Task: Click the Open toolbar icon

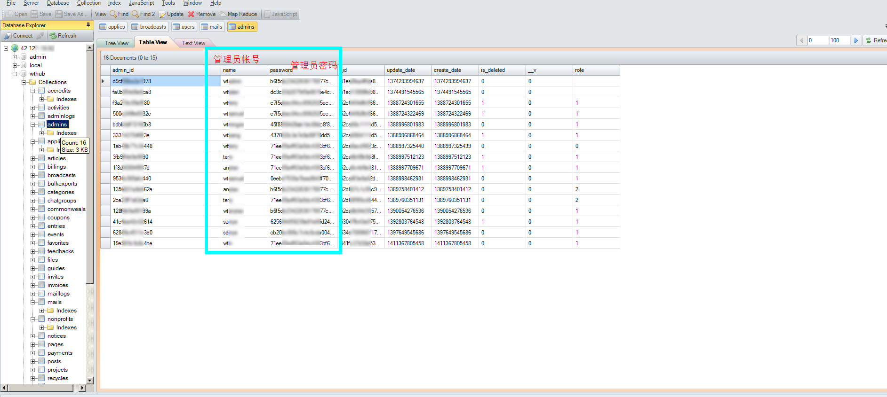Action: 9,14
